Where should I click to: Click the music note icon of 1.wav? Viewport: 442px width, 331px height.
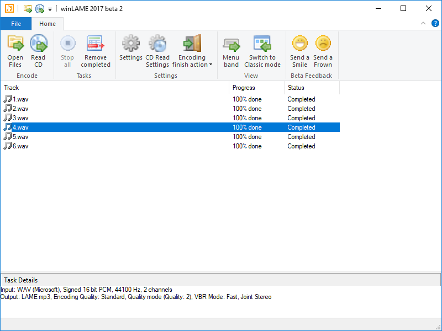[8, 99]
